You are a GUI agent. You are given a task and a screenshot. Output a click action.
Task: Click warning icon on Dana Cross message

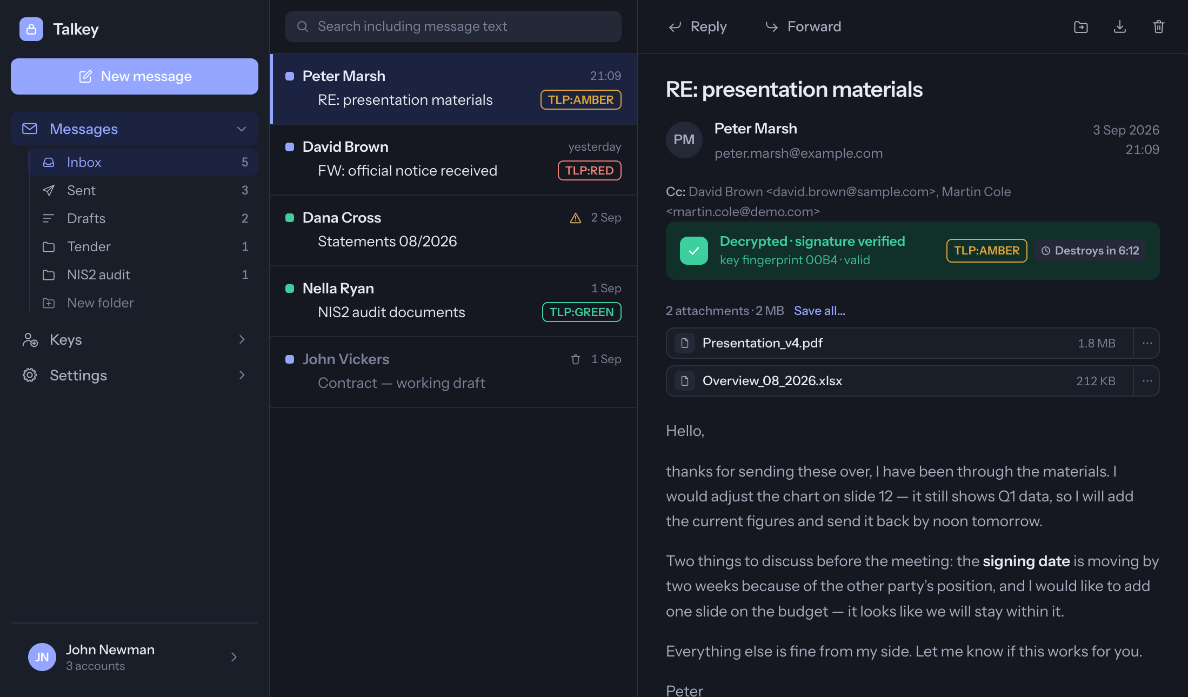coord(576,218)
